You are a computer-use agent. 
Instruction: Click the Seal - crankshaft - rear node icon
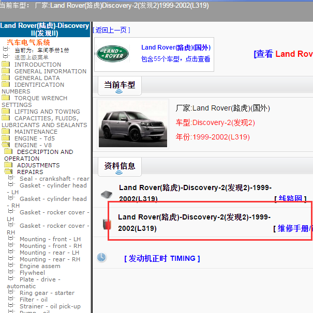tap(11, 178)
